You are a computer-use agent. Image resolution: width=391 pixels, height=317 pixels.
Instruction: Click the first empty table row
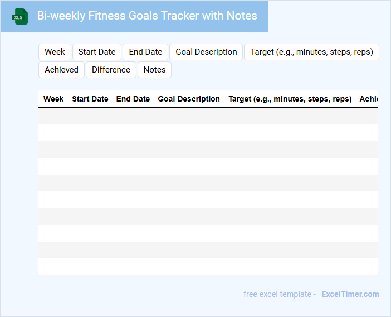tap(207, 116)
